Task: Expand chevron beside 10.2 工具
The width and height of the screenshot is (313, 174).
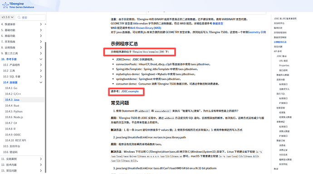Action: pyautogui.click(x=41, y=71)
